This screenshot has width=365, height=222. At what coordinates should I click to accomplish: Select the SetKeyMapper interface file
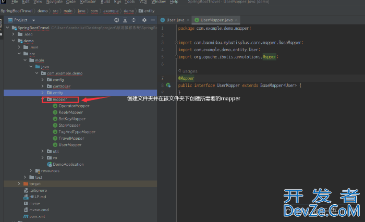tap(72, 119)
